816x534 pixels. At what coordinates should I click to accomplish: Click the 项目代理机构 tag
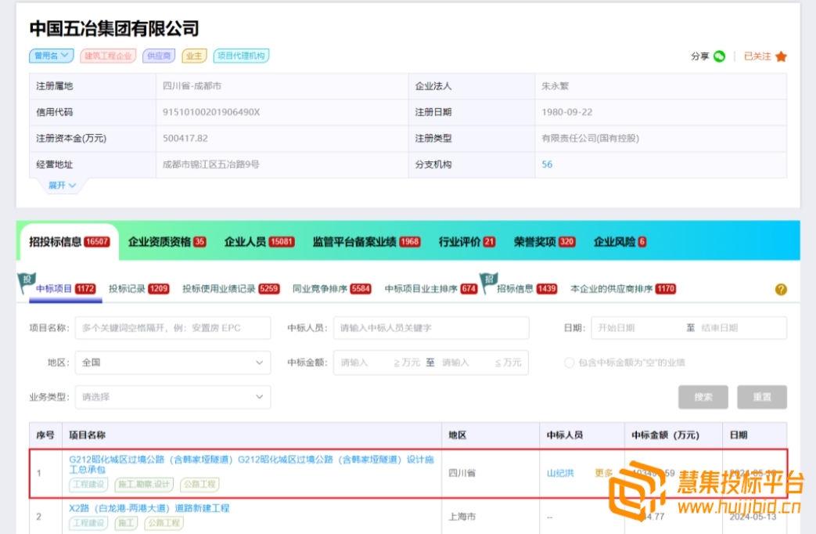pos(241,56)
